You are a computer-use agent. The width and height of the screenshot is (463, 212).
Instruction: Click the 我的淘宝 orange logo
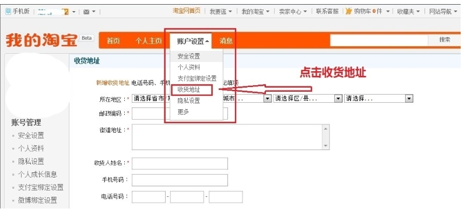coord(41,40)
